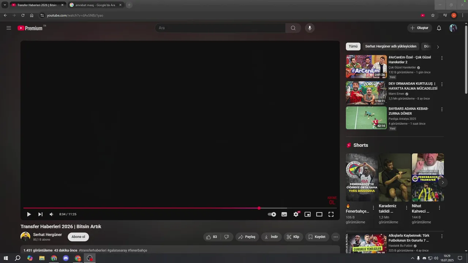Toggle theater mode view
Screen dimensions: 468x263
[x=319, y=214]
